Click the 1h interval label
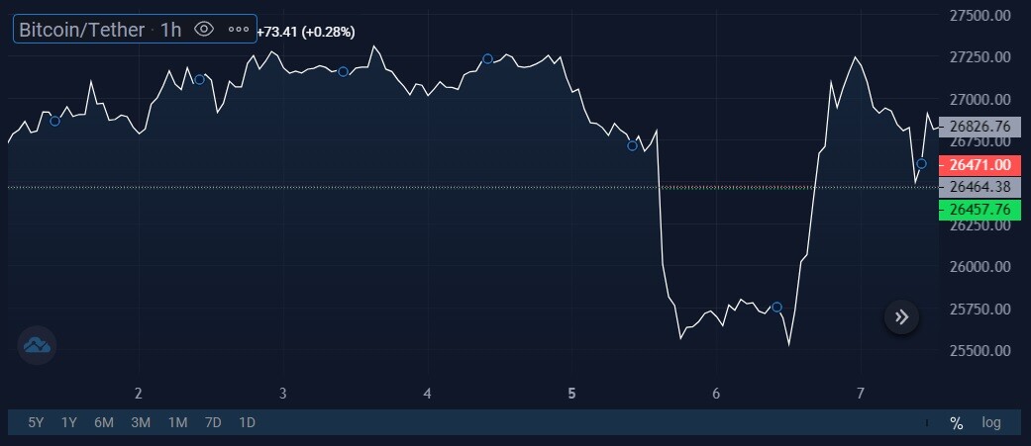The height and width of the screenshot is (446, 1031). (x=171, y=30)
